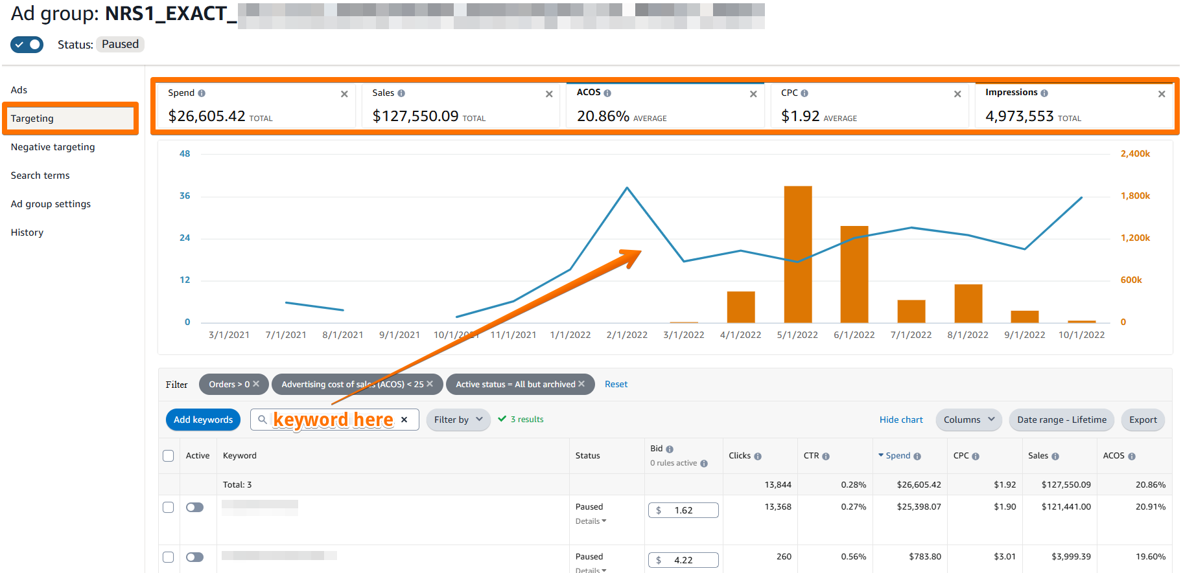Reset all filters
1183x573 pixels.
(616, 384)
